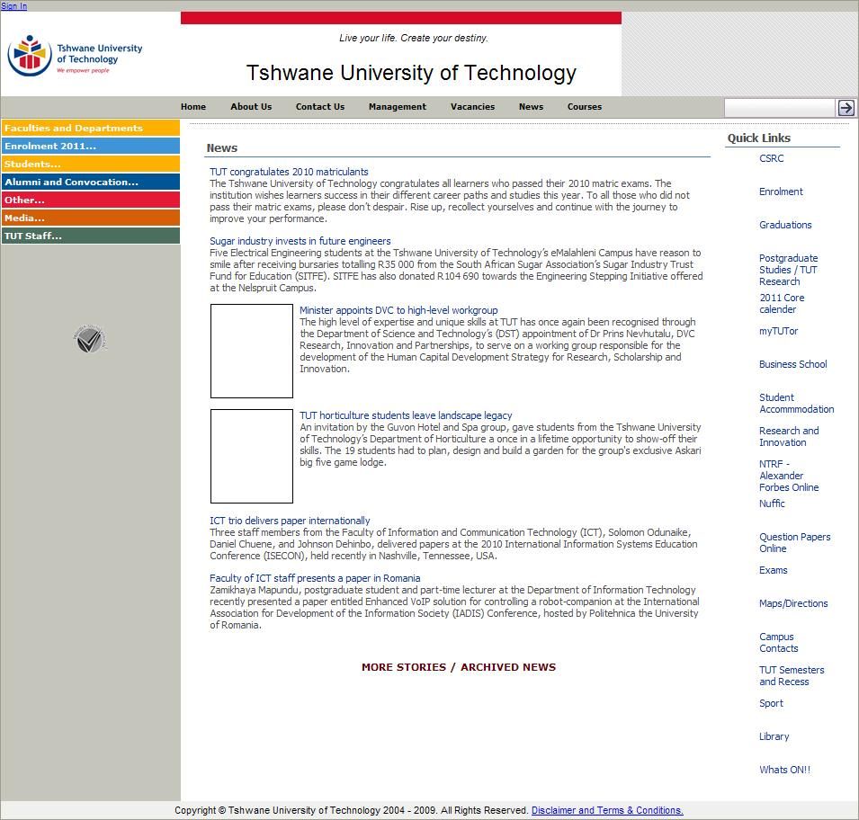Image resolution: width=859 pixels, height=820 pixels.
Task: Click MORE STORIES / ARCHIVED NEWS link
Action: pyautogui.click(x=459, y=667)
